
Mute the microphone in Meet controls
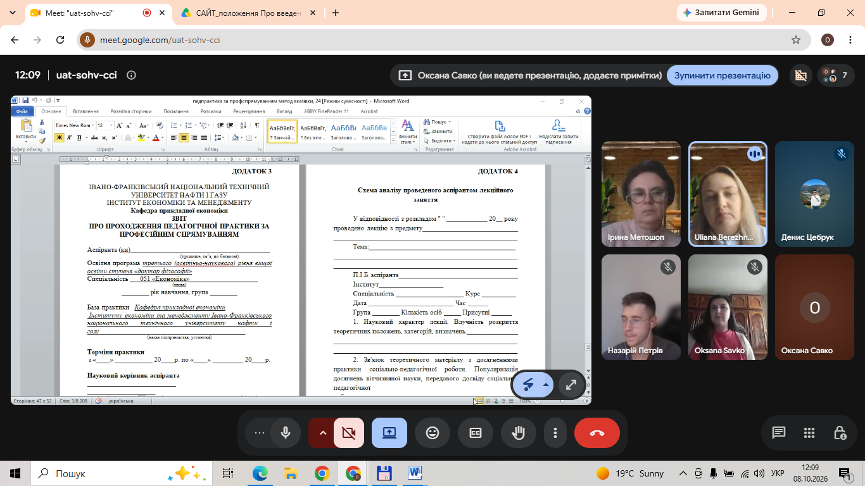pyautogui.click(x=286, y=433)
